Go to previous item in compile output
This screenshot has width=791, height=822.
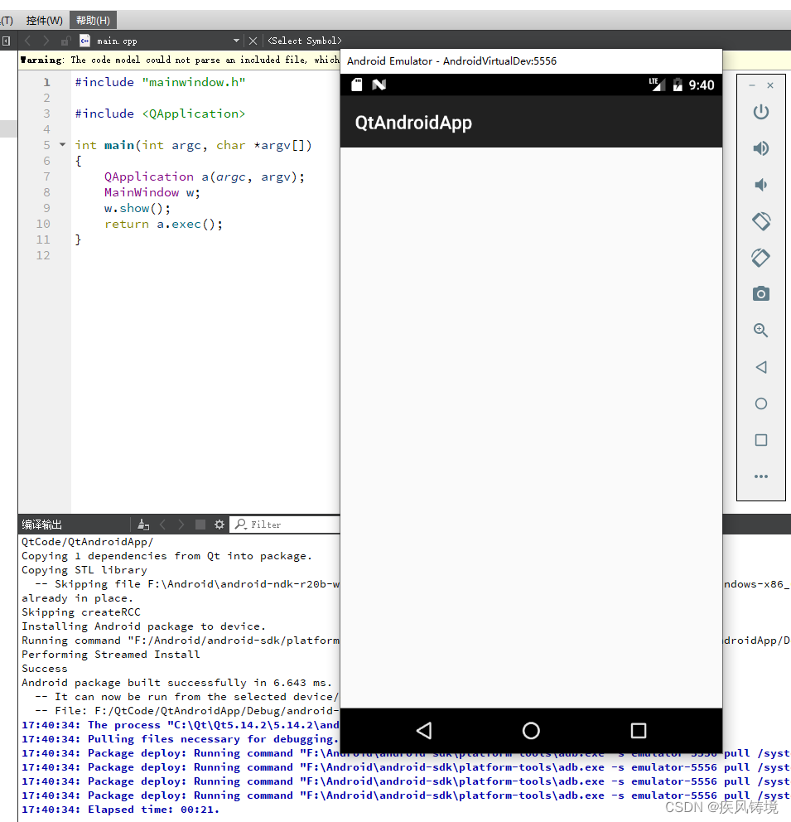click(162, 525)
